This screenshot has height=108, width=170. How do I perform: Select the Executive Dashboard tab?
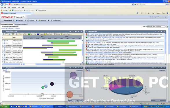(7, 24)
